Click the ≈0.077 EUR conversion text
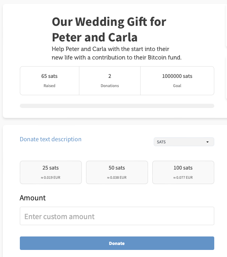The height and width of the screenshot is (257, 227). pos(183,178)
